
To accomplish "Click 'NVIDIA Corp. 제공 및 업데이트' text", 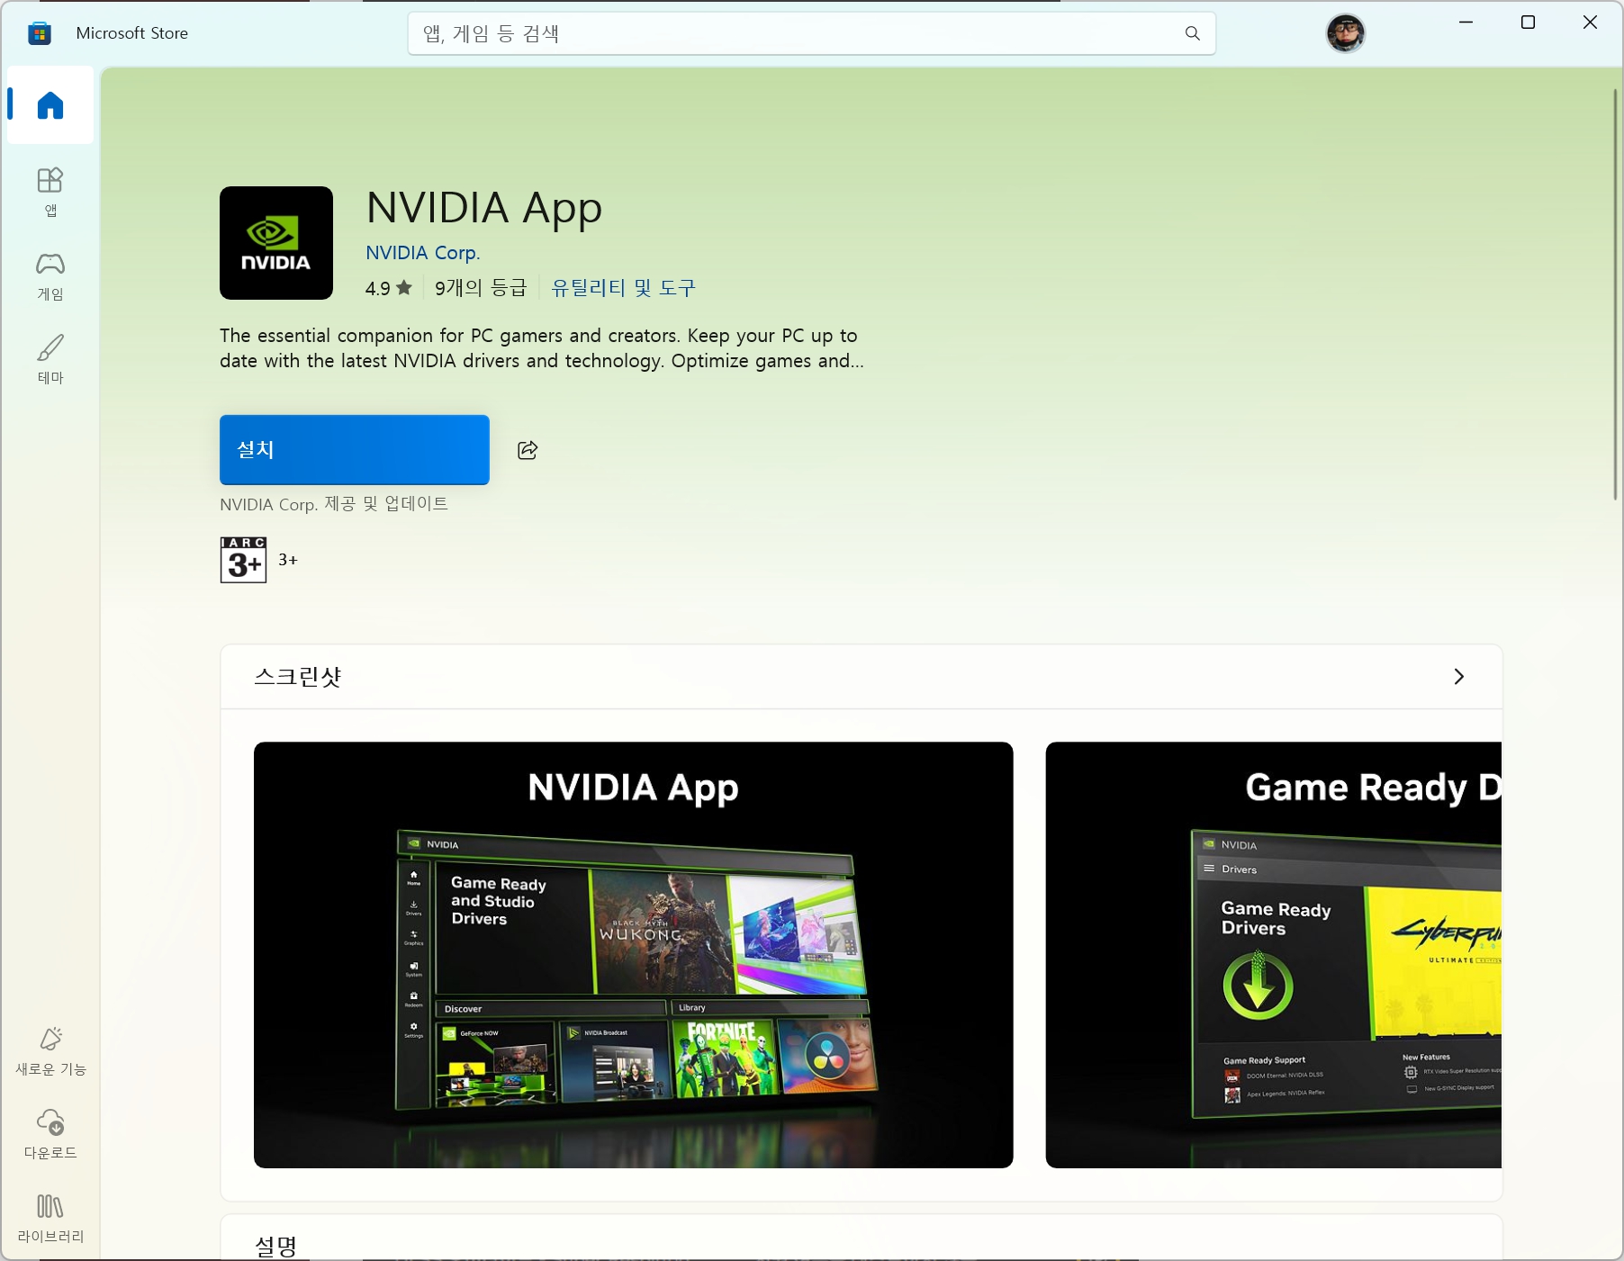I will pyautogui.click(x=334, y=504).
